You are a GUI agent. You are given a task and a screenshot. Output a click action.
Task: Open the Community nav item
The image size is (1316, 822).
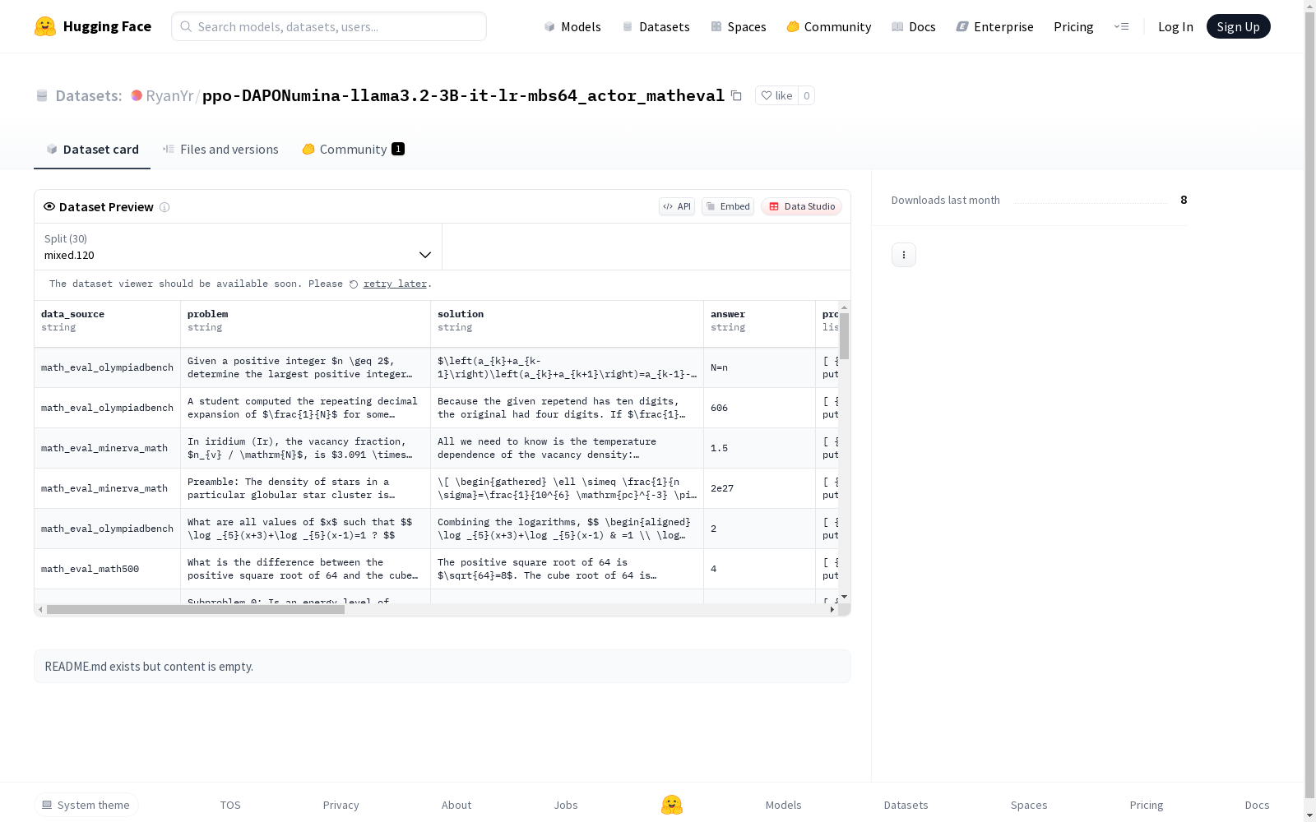tap(829, 26)
